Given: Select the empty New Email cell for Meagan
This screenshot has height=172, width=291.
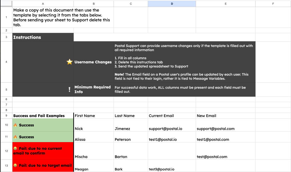Looking at the screenshot, I should [225, 166].
